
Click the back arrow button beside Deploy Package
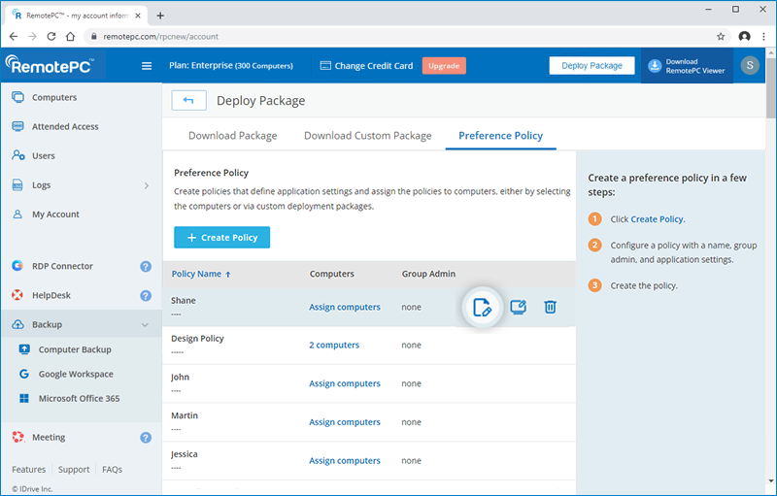pos(188,100)
